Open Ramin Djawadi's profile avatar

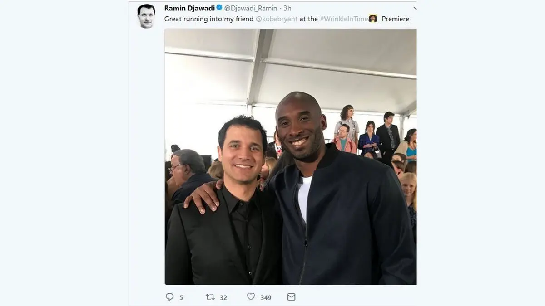click(146, 16)
